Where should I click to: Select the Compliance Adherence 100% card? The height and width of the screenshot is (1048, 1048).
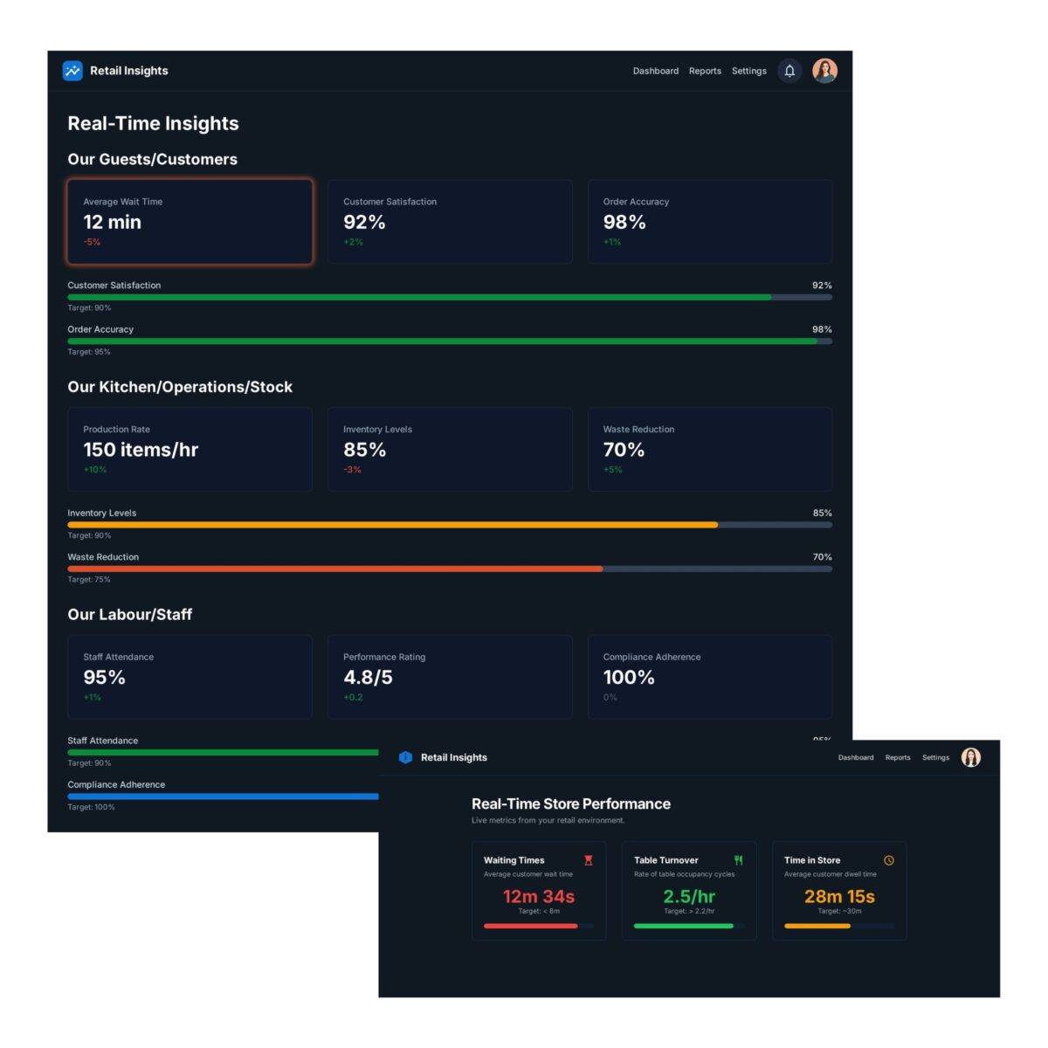click(x=709, y=677)
